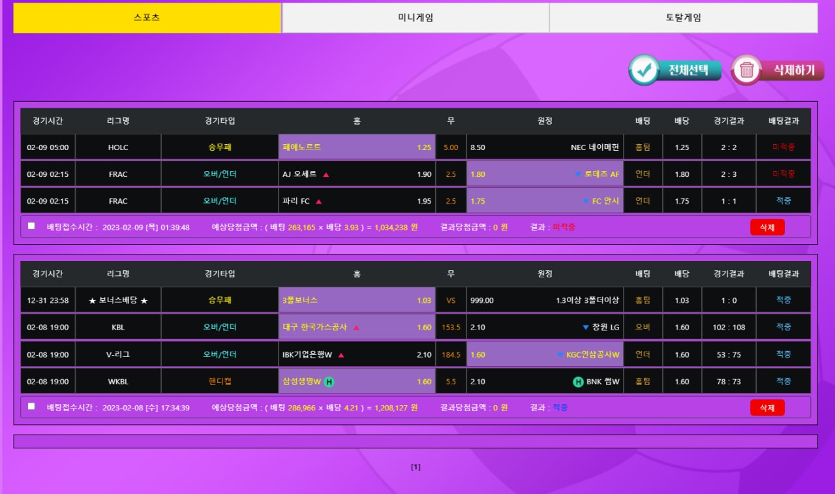835x494 pixels.
Task: Click the blue down arrow beside KGC인삼공사W
Action: click(560, 355)
